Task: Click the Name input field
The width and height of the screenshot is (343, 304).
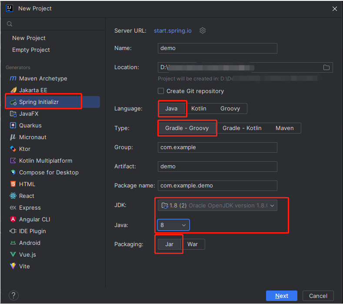Action: coord(217,48)
